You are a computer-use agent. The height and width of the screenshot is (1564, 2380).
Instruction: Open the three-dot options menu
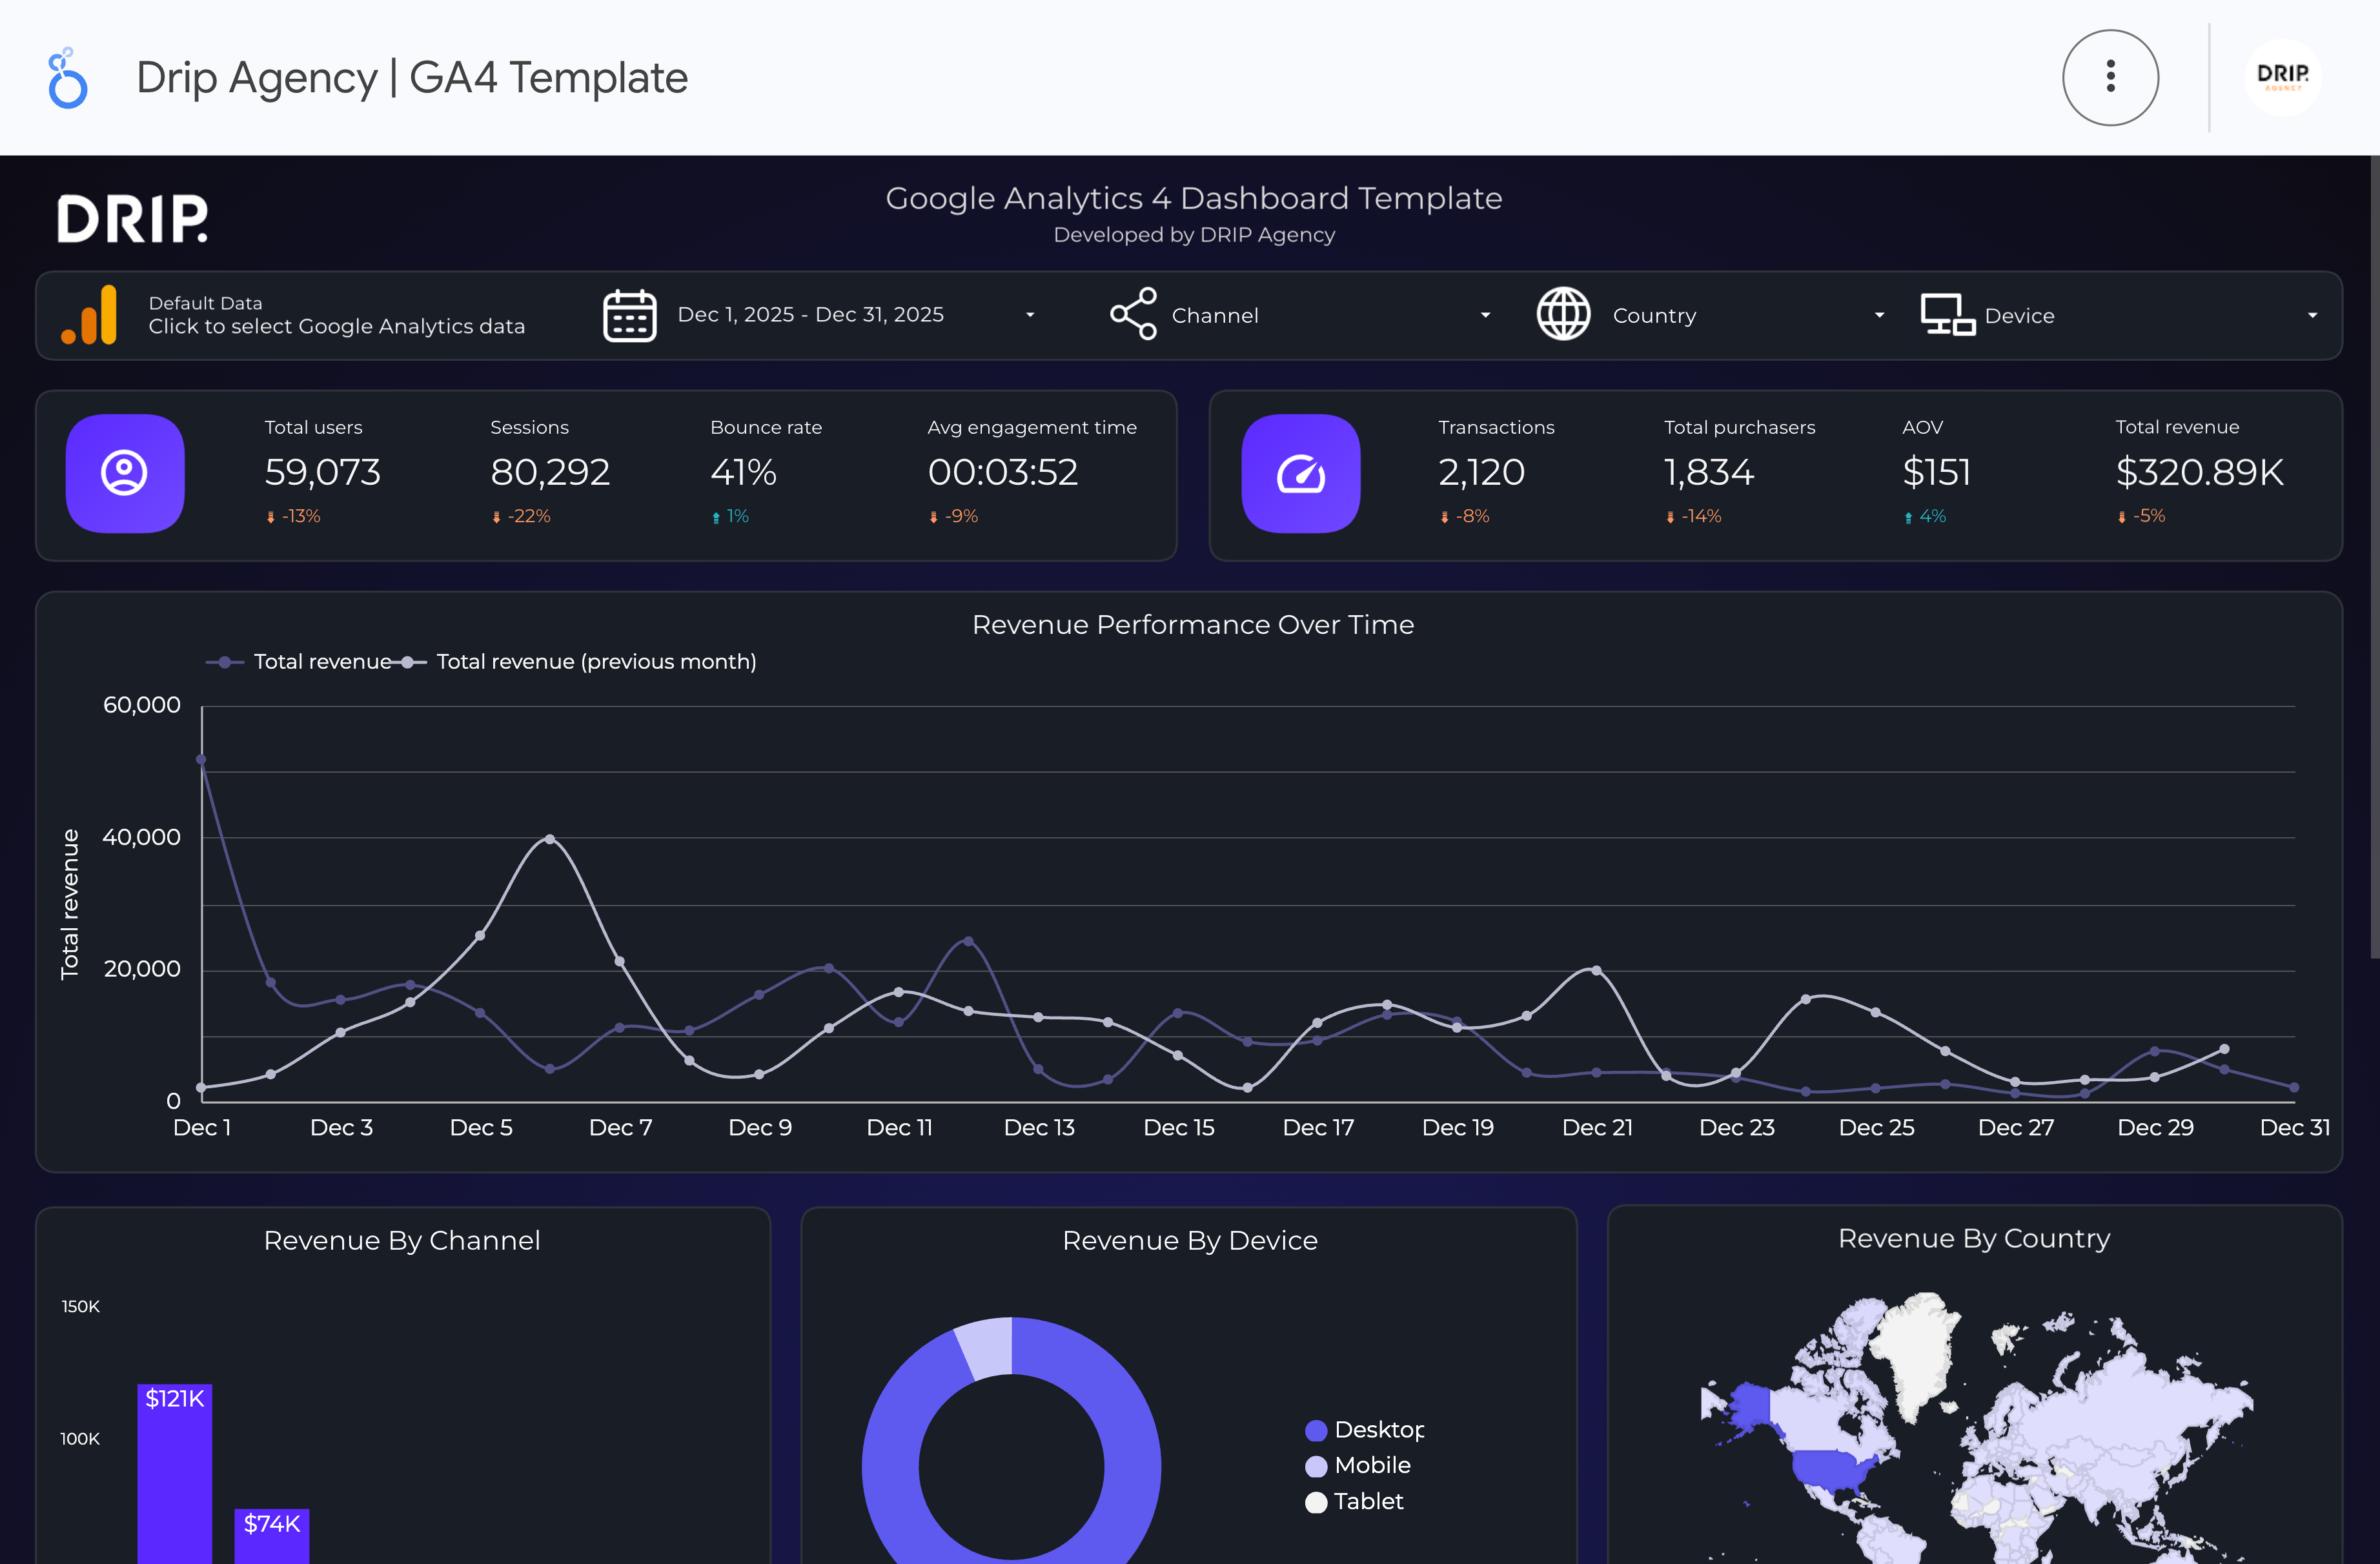(2110, 77)
